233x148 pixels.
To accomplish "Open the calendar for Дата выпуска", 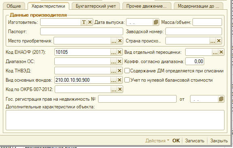I will (x=156, y=22).
